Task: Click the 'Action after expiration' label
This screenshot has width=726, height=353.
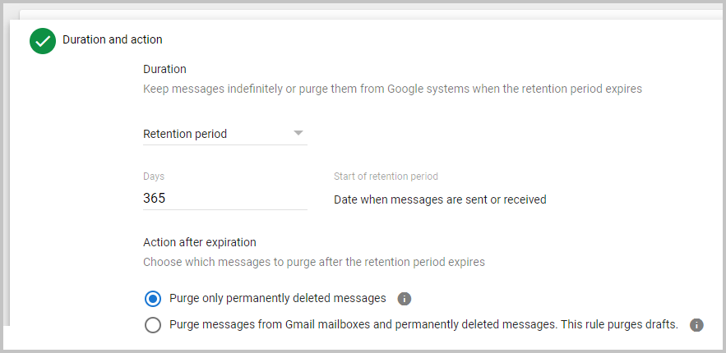Action: tap(200, 242)
